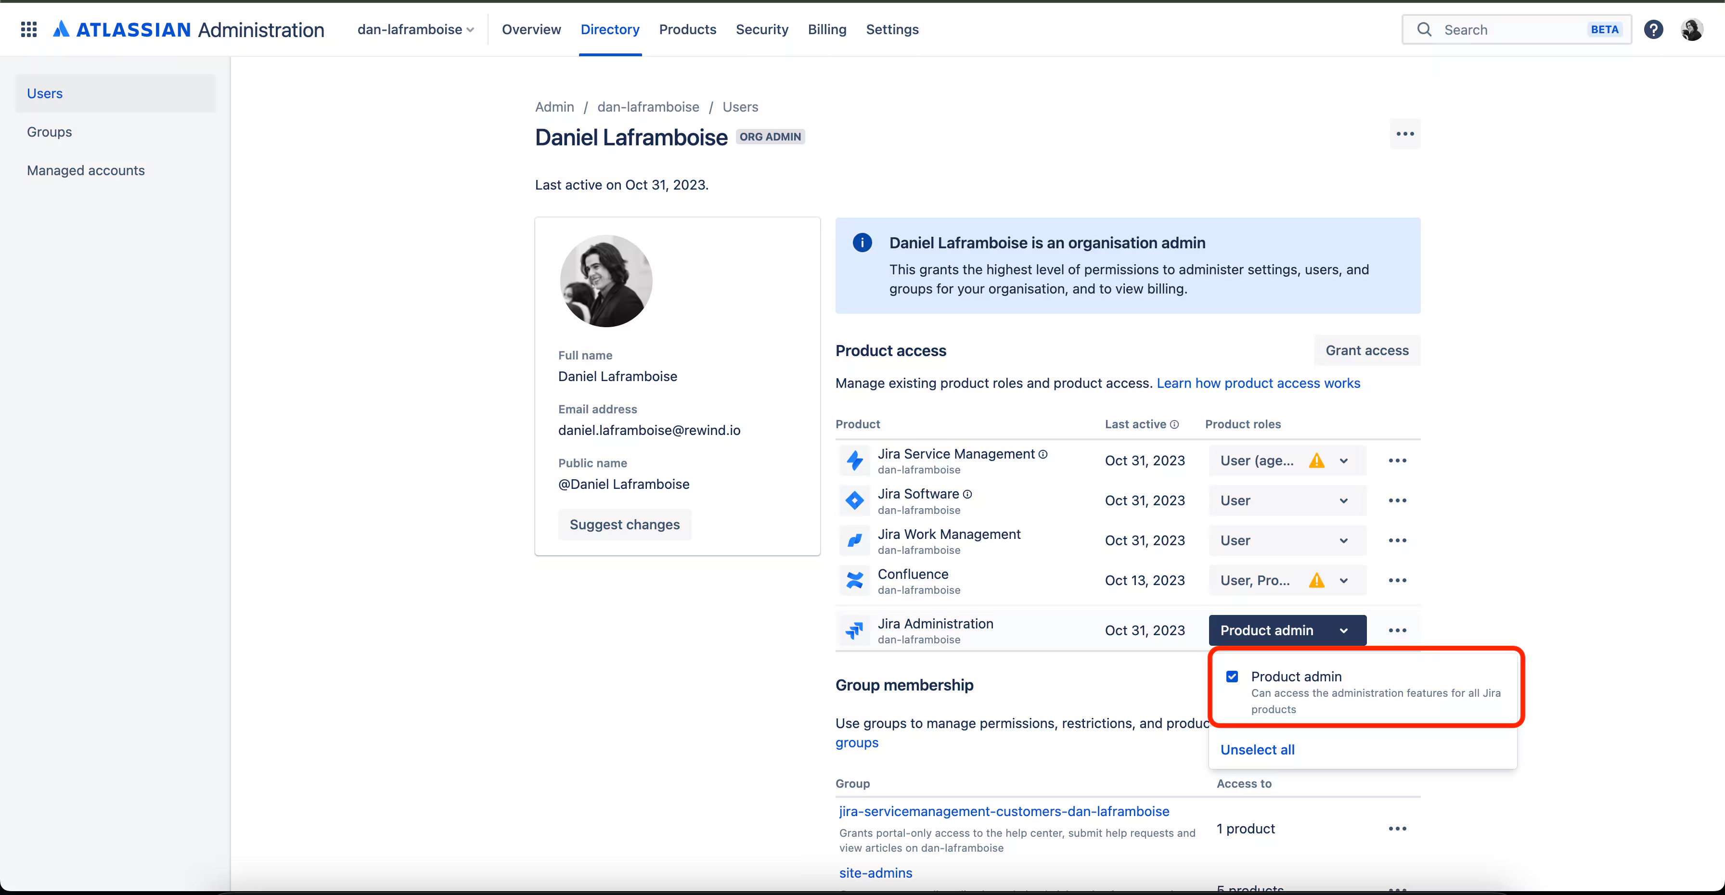Open more actions for Confluence row
The height and width of the screenshot is (895, 1725).
point(1398,580)
